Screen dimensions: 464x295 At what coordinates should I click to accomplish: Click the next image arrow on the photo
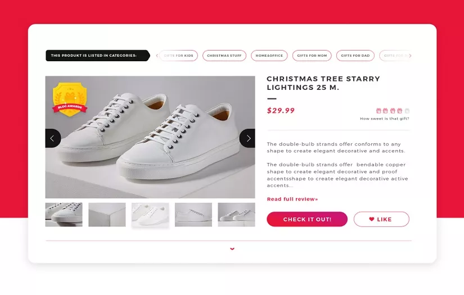coord(247,138)
